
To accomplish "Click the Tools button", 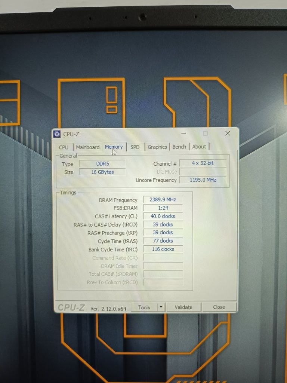I will tap(144, 307).
